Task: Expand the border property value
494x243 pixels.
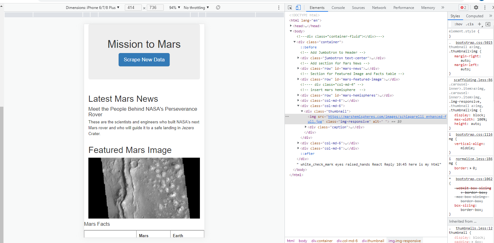Action: (x=471, y=168)
